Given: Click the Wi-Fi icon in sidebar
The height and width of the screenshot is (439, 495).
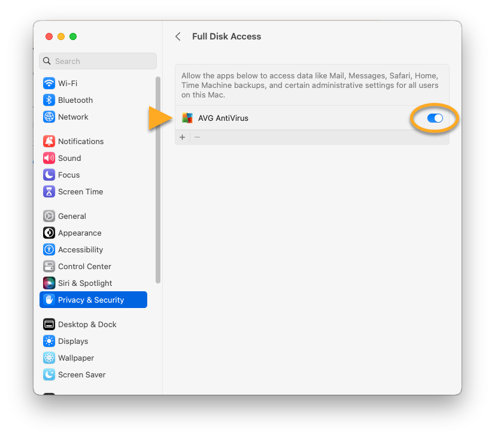Looking at the screenshot, I should 49,83.
